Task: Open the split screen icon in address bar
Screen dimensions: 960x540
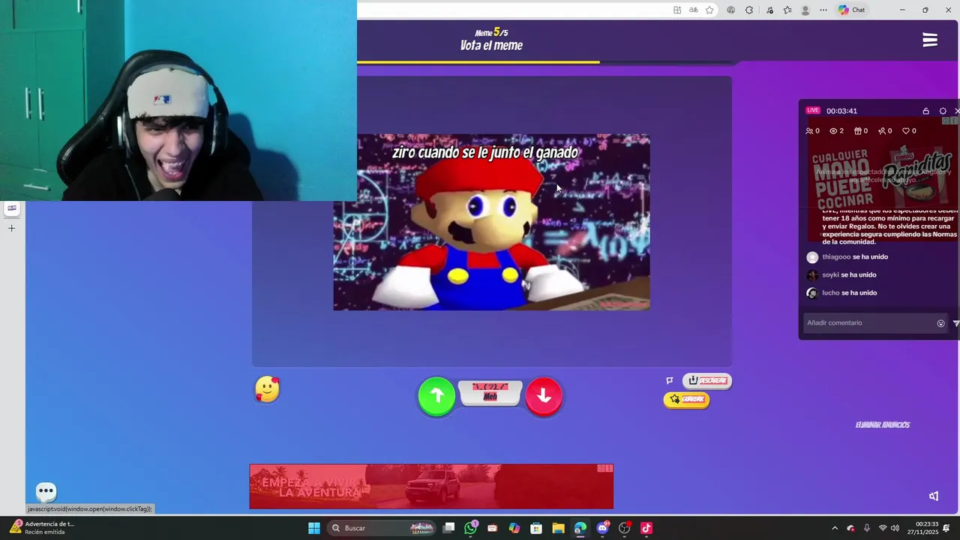Action: [677, 10]
